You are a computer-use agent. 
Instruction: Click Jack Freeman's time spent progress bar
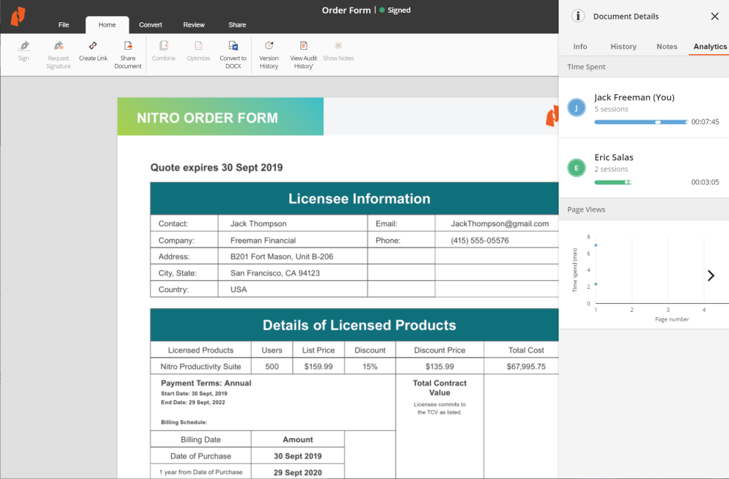(x=640, y=122)
